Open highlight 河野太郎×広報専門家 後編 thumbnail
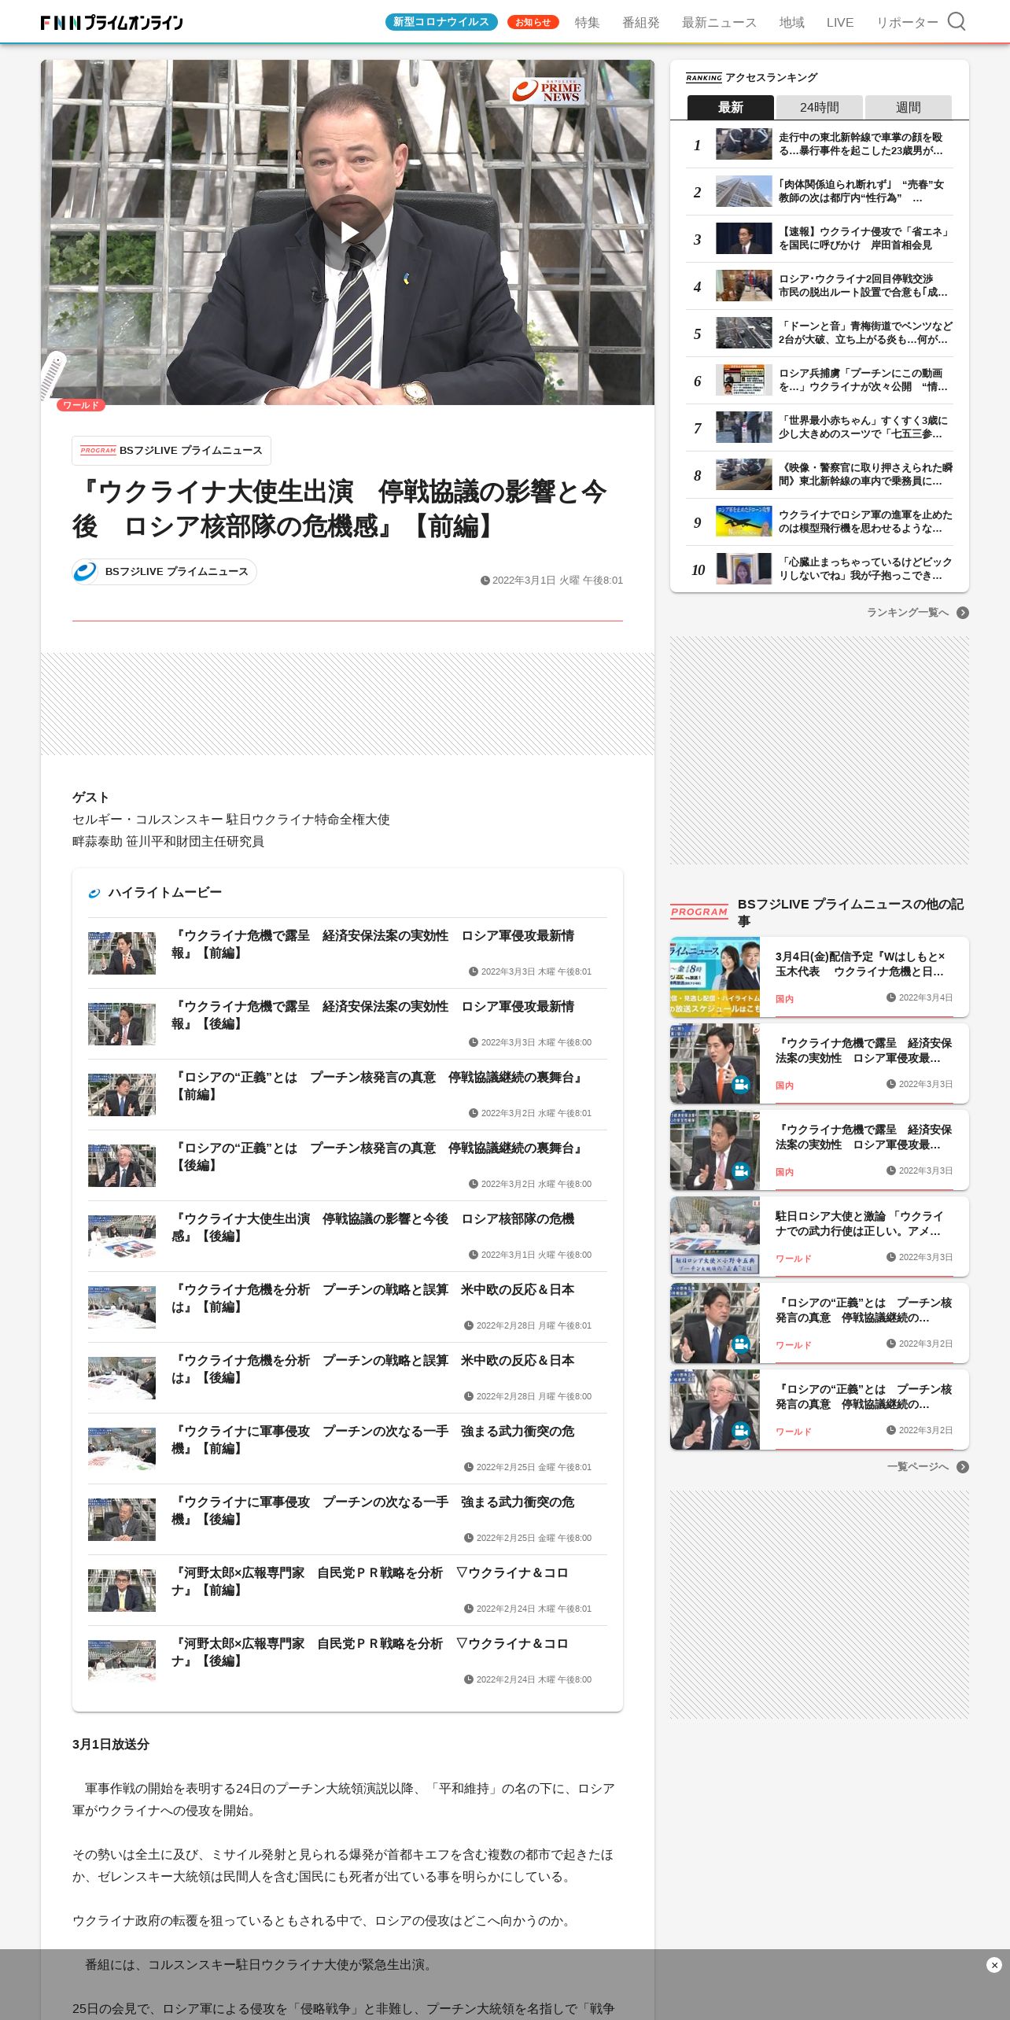1010x2020 pixels. click(122, 1661)
